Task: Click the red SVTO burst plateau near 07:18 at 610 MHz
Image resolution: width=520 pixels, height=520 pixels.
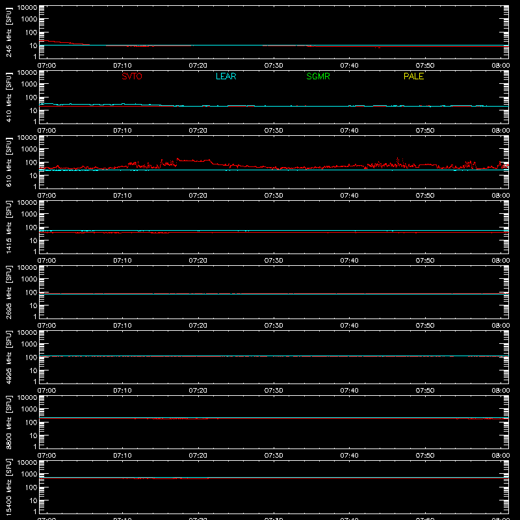Action: pyautogui.click(x=194, y=161)
